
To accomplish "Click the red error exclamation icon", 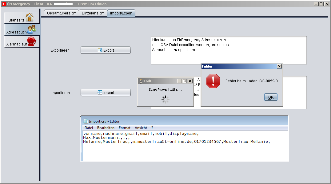I will point(213,81).
